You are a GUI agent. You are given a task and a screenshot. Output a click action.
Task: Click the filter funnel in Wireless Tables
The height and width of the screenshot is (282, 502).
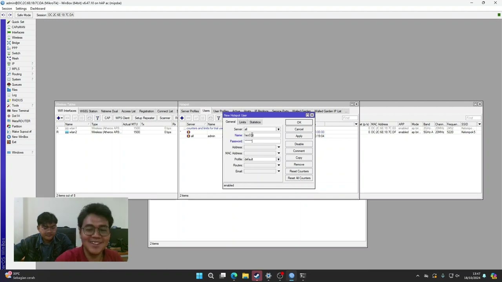pos(97,118)
